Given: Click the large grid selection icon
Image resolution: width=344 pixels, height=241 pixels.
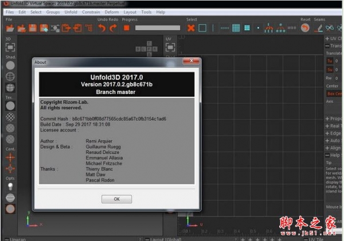Looking at the screenshot, I should (x=236, y=28).
